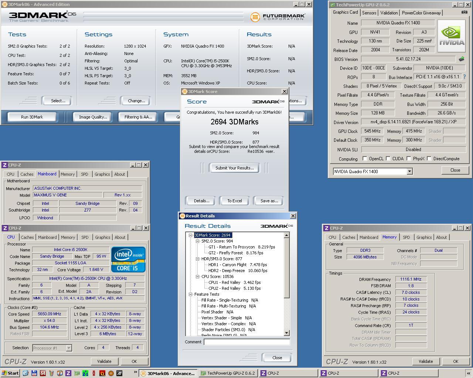Viewport: 473px width, 378px height.
Task: Toggle the CUDA checkbox
Action: 388,159
